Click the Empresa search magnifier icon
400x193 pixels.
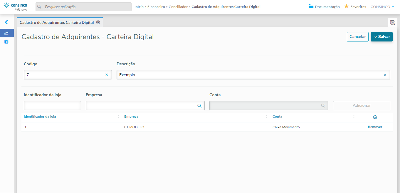pos(199,106)
